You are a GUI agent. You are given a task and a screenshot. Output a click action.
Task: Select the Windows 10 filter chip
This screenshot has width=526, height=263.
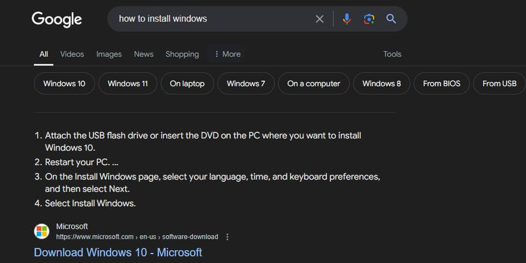pos(64,83)
